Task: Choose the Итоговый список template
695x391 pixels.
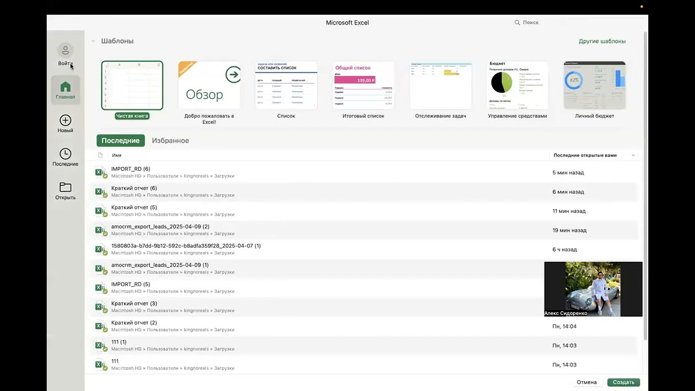Action: [363, 85]
